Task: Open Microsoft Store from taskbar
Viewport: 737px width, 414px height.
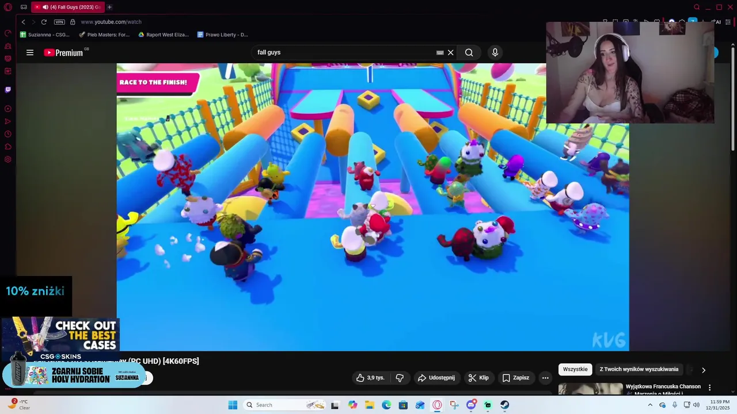Action: click(403, 405)
